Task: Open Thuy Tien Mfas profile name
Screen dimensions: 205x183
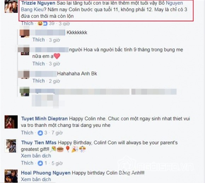Action: (39, 143)
